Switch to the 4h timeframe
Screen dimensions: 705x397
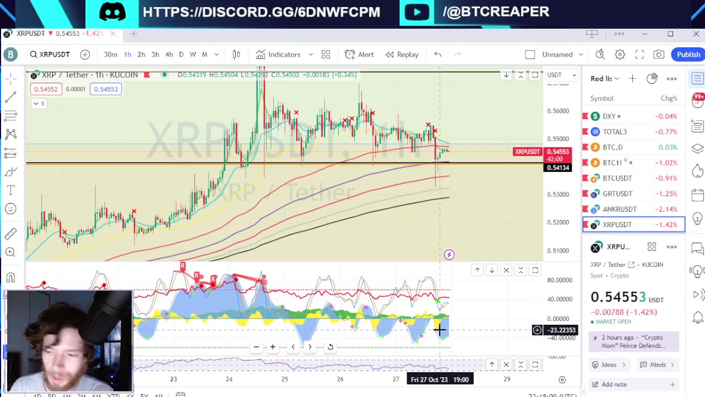[x=169, y=54]
